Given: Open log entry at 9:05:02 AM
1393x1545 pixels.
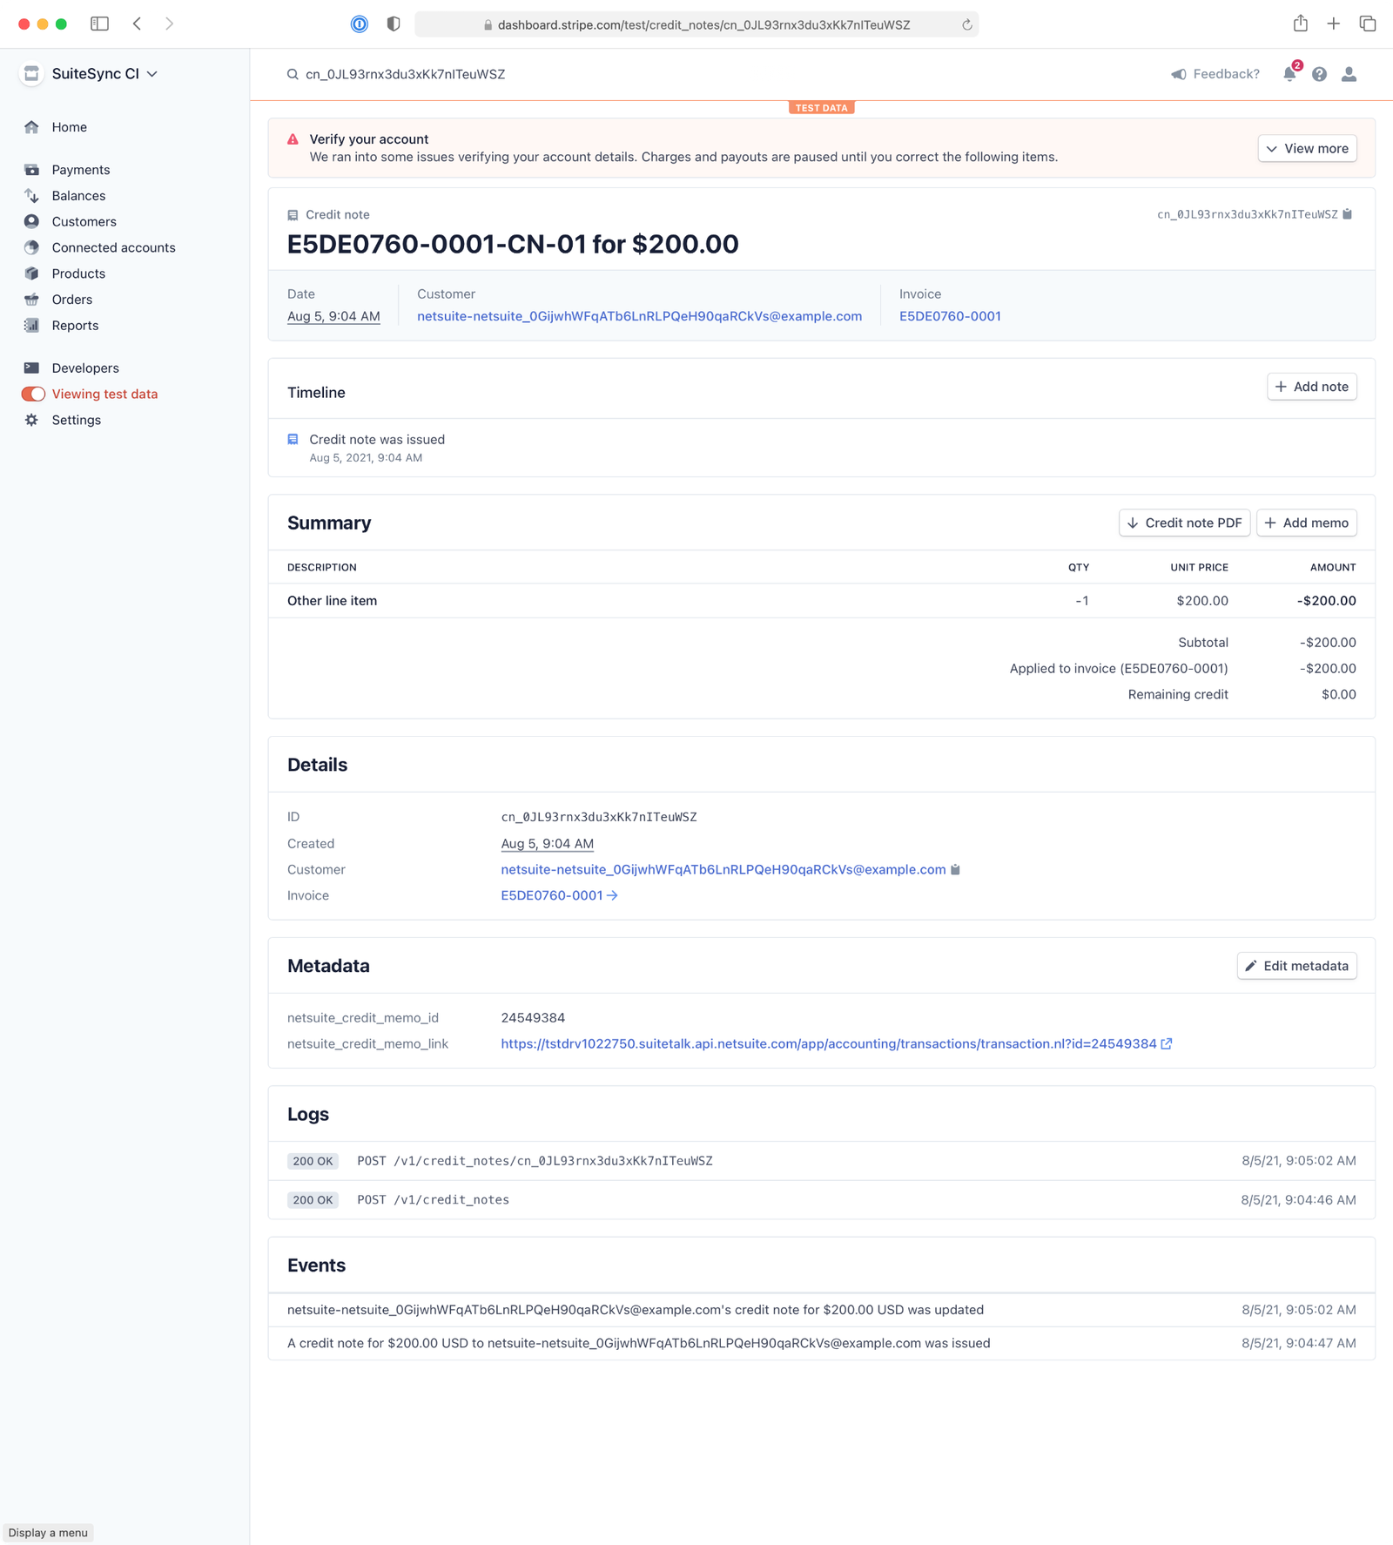Looking at the screenshot, I should (x=821, y=1161).
